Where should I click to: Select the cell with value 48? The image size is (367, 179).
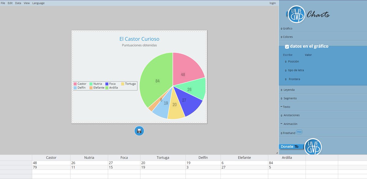click(51, 163)
